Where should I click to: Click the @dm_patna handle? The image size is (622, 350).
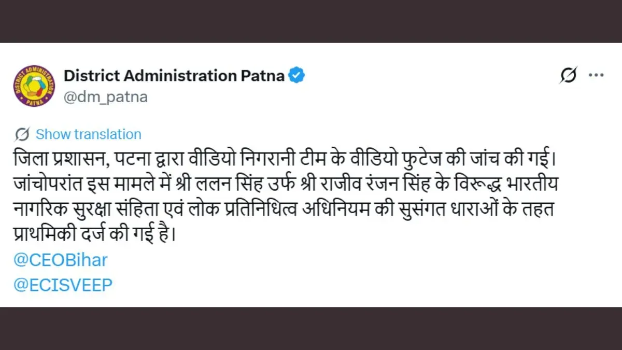point(105,97)
